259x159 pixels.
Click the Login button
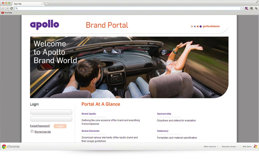(60, 126)
